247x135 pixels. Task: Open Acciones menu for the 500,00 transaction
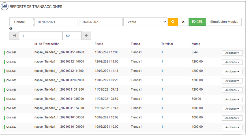(x=232, y=99)
